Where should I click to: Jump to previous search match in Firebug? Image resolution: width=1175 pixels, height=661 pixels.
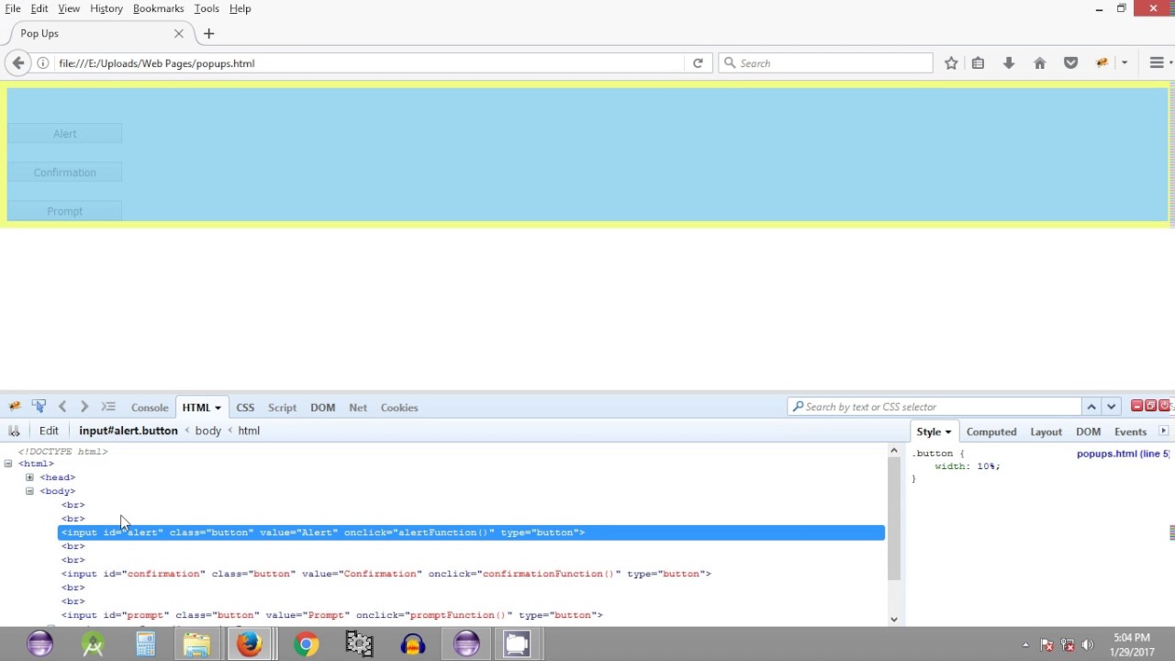(1091, 407)
